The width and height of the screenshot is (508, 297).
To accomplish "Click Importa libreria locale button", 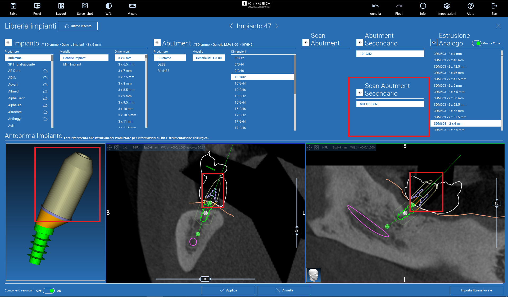I will [x=476, y=290].
